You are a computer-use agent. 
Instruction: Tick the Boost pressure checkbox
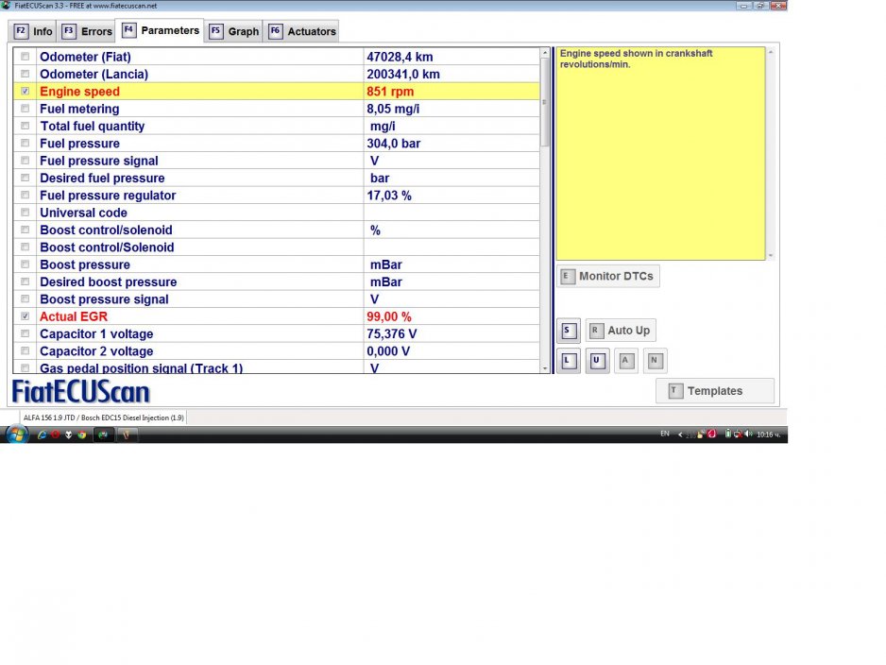[26, 264]
